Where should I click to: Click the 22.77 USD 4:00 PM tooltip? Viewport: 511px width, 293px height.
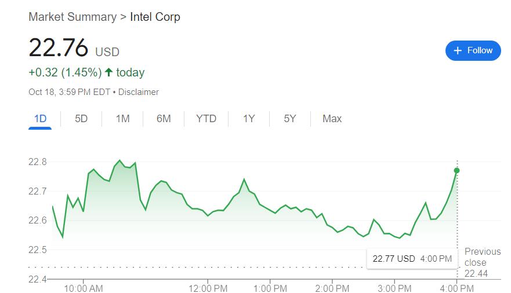[412, 259]
